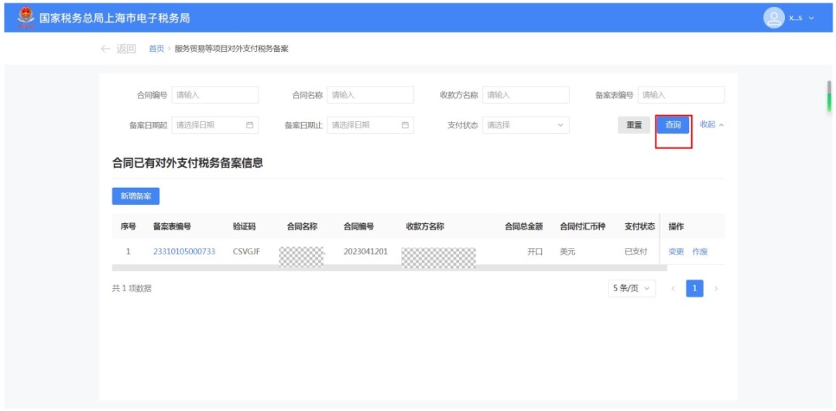Open the 5条/页 page size dropdown
The width and height of the screenshot is (836, 411).
[632, 288]
